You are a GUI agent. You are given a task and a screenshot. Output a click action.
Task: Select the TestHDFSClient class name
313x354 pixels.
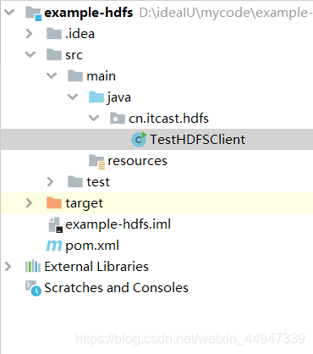(197, 140)
